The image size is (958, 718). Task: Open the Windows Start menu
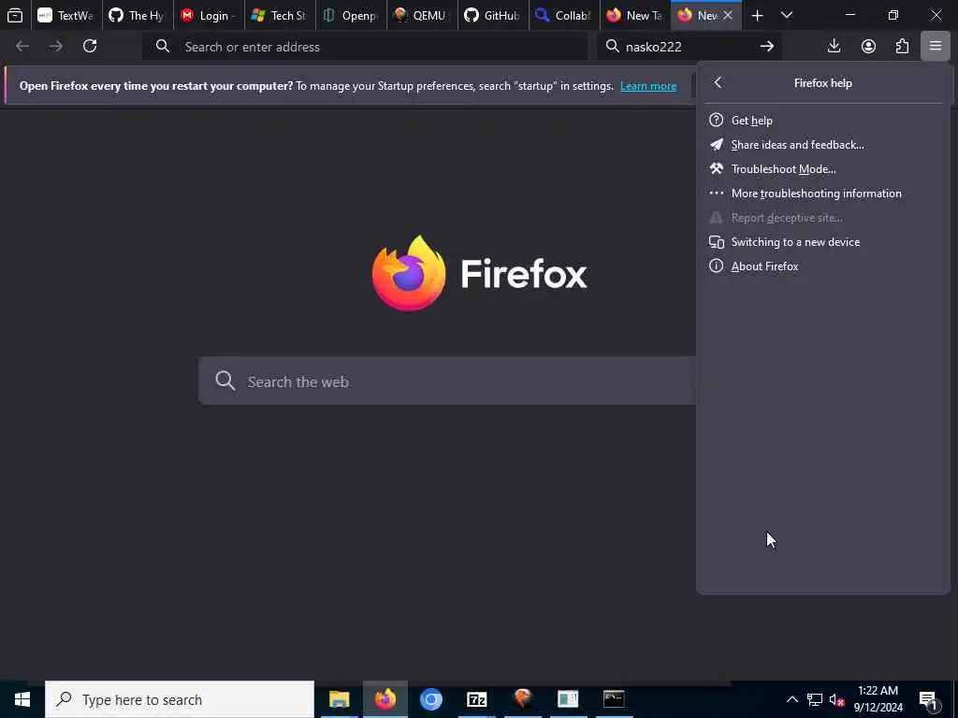tap(22, 699)
